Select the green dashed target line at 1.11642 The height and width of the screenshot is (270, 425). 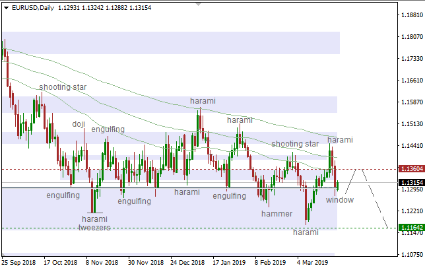[x=198, y=228]
